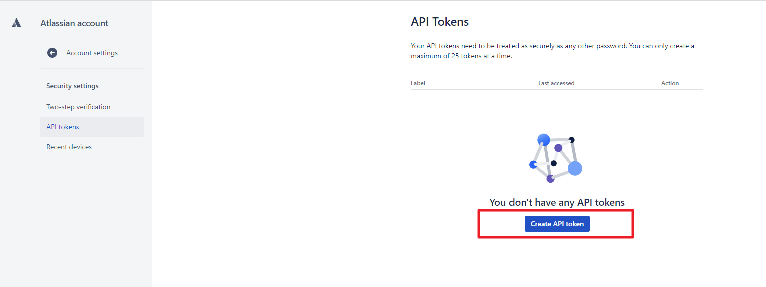Click the bottom purple dot in the illustration
The height and width of the screenshot is (287, 766).
click(550, 178)
